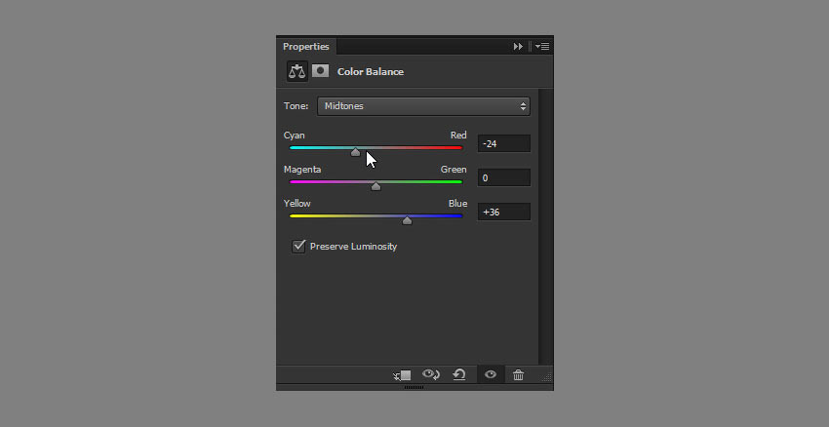Click the Cyan-Red slider handle

tap(355, 152)
